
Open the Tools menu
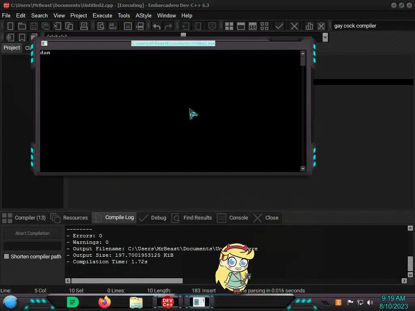[124, 16]
